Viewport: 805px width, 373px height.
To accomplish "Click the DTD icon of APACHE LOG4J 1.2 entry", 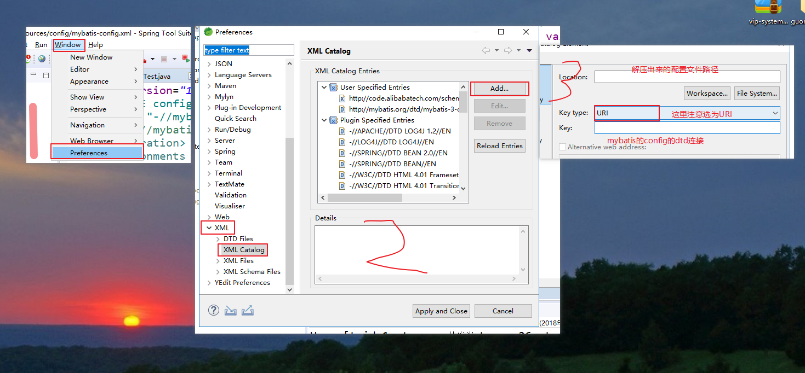I will (x=342, y=131).
